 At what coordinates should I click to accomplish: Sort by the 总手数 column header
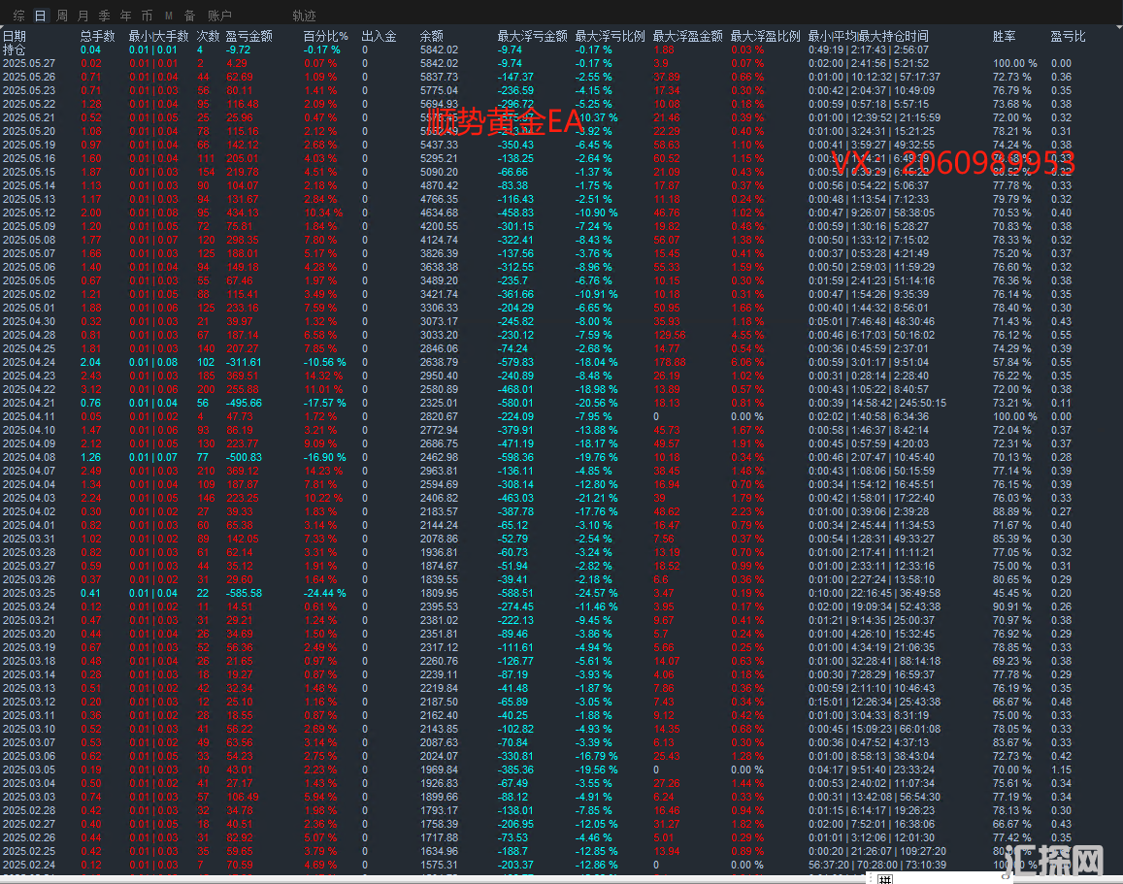pos(97,36)
